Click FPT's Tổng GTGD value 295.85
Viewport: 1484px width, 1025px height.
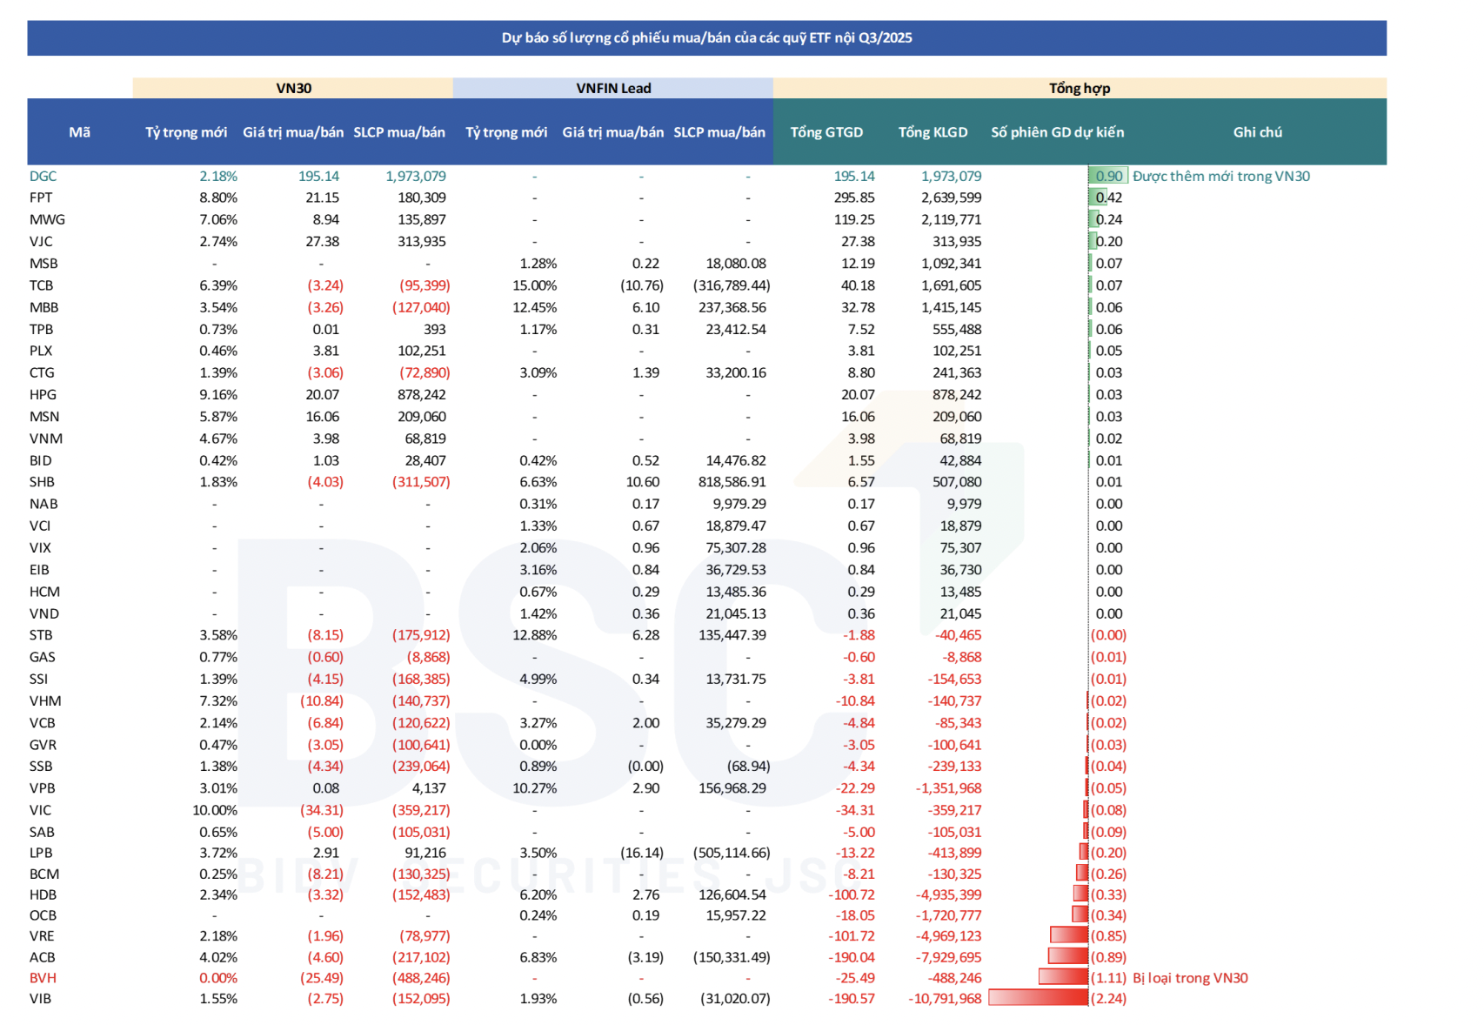point(853,198)
